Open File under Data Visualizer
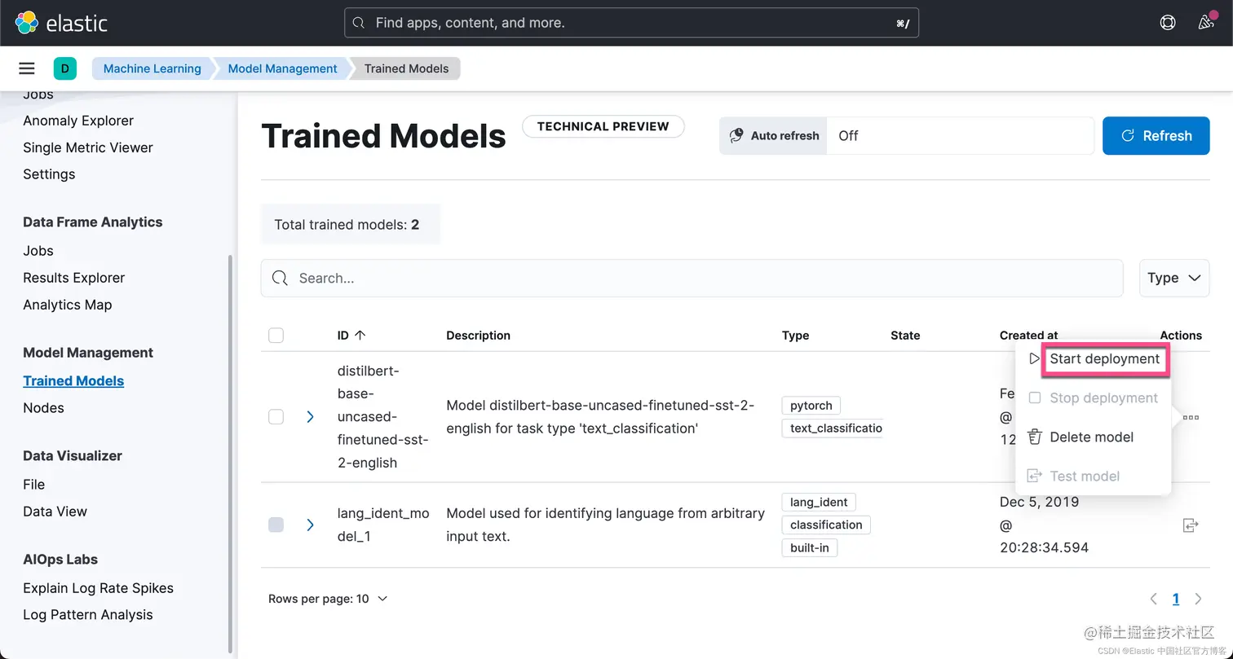 coord(34,485)
